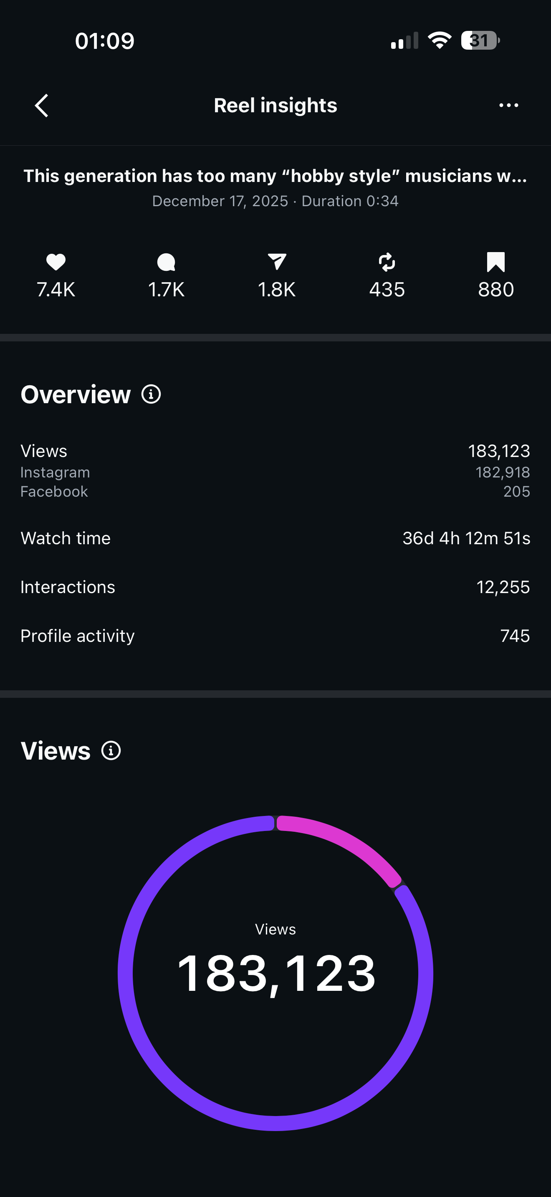Tap the battery indicator in status bar

[x=480, y=40]
